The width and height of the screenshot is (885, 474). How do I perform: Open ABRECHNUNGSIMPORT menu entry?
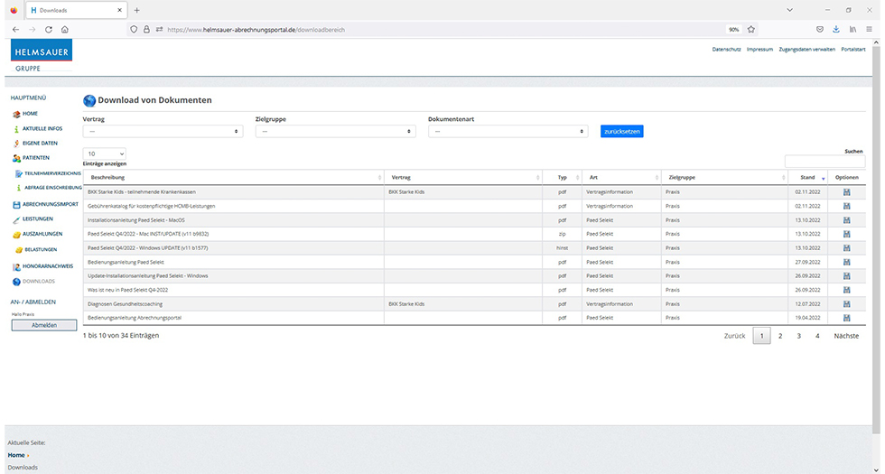(51, 204)
